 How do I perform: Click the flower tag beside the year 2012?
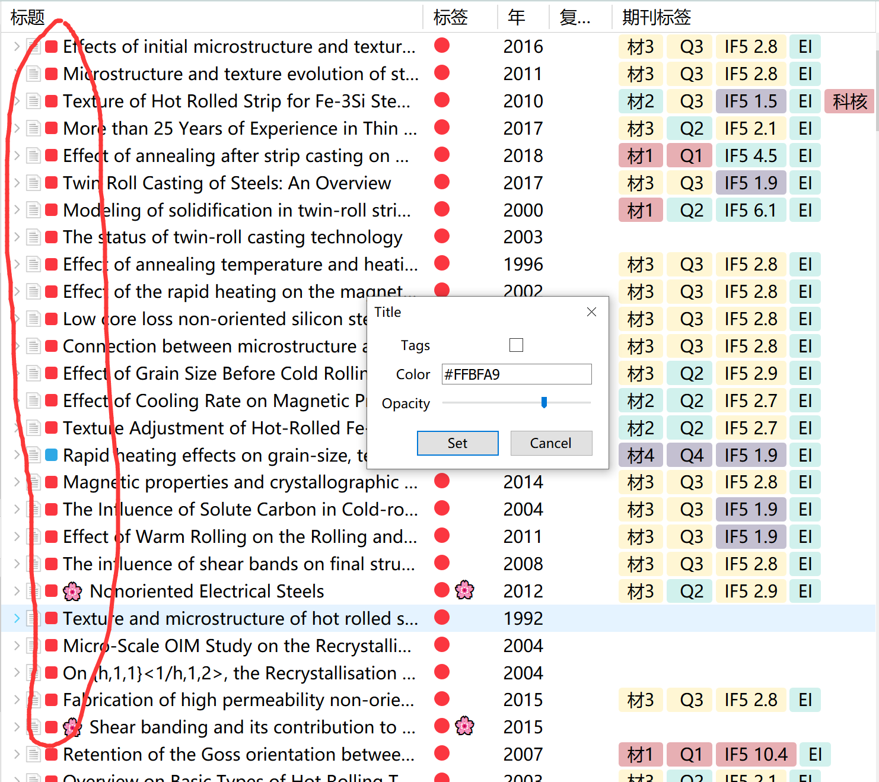[464, 590]
